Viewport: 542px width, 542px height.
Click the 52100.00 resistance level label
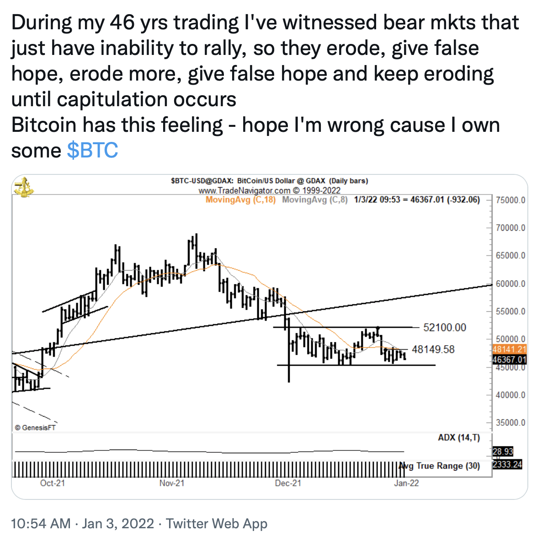[445, 327]
